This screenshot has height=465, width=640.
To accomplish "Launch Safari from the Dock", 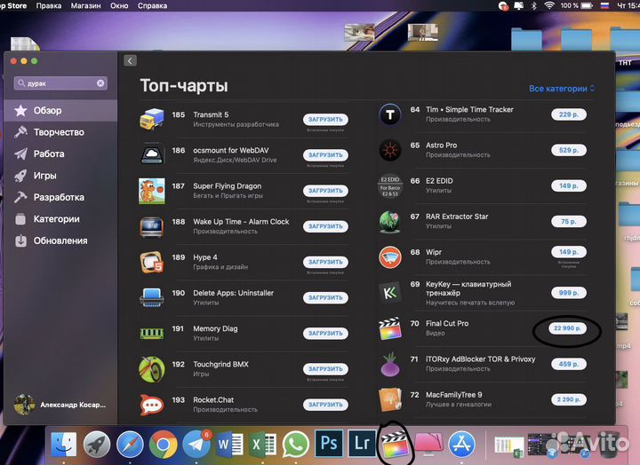I will point(130,445).
